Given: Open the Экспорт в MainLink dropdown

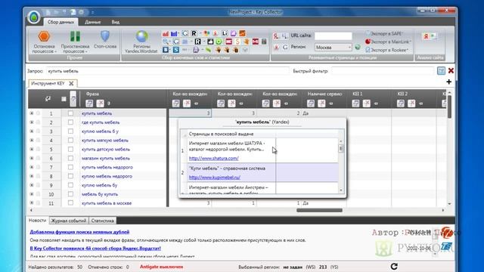Looking at the screenshot, I should (x=388, y=42).
